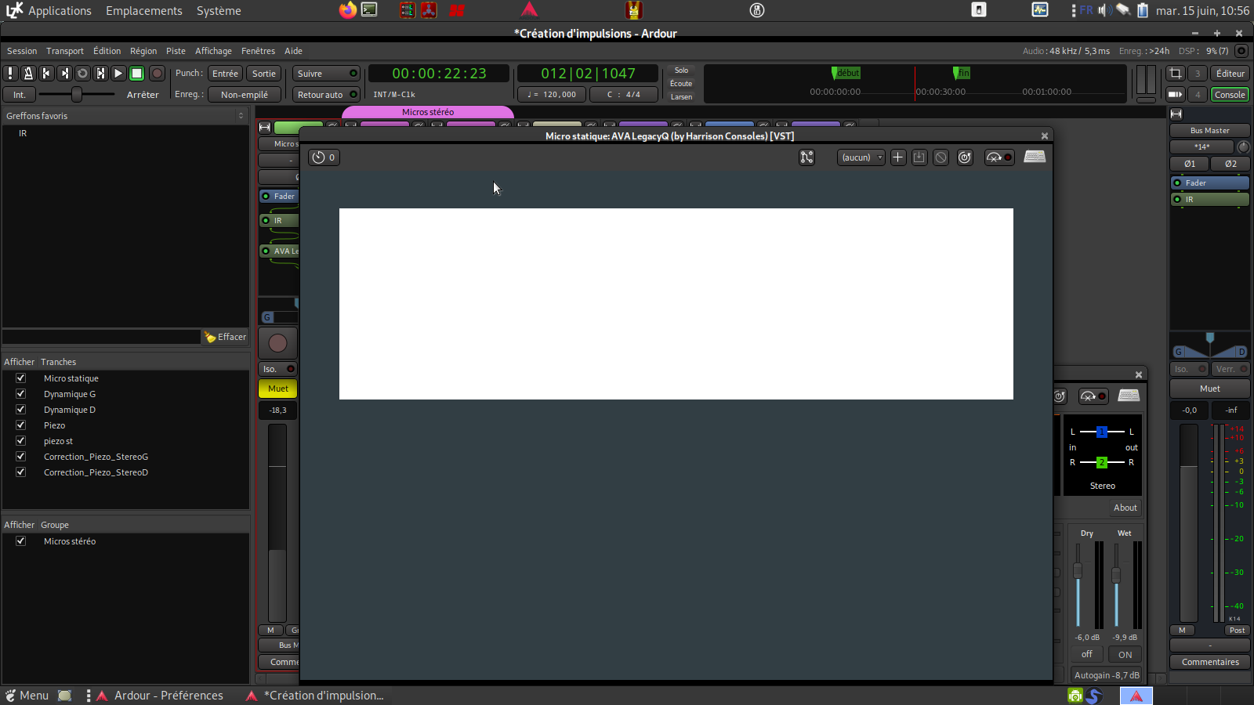Image resolution: width=1254 pixels, height=705 pixels.
Task: Toggle Bus Master mono knob icon
Action: (1243, 147)
